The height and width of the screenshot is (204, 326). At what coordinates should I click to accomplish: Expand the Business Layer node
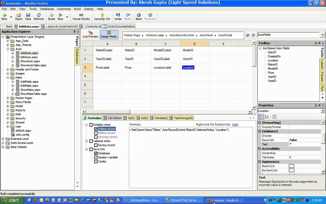pyautogui.click(x=3, y=139)
